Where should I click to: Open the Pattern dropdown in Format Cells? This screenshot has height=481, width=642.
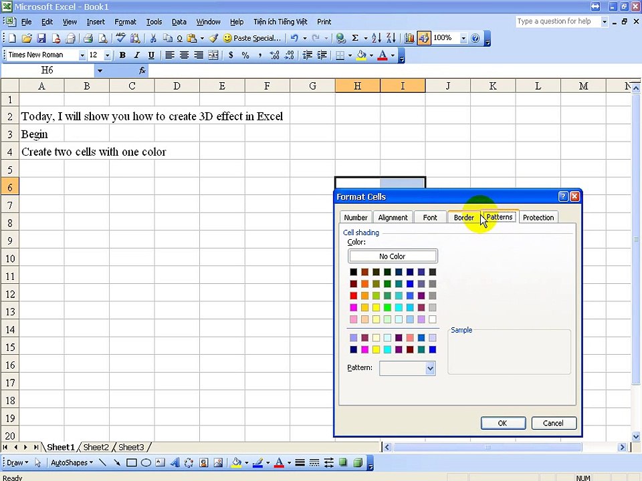pos(430,369)
